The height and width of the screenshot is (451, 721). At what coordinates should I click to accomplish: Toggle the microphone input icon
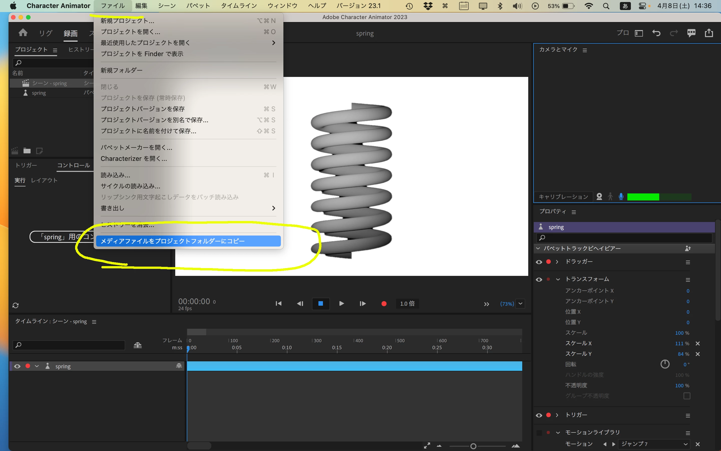(621, 197)
